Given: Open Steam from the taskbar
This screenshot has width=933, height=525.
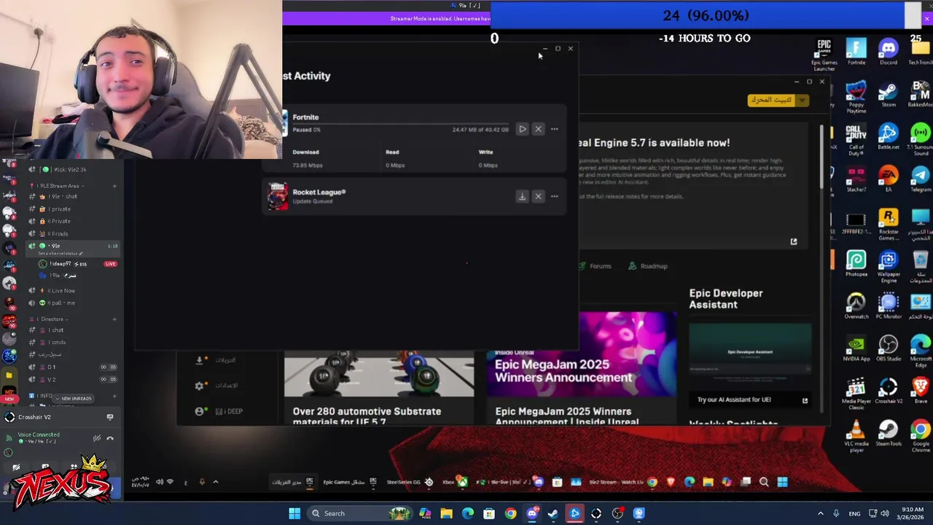Looking at the screenshot, I should pos(553,513).
